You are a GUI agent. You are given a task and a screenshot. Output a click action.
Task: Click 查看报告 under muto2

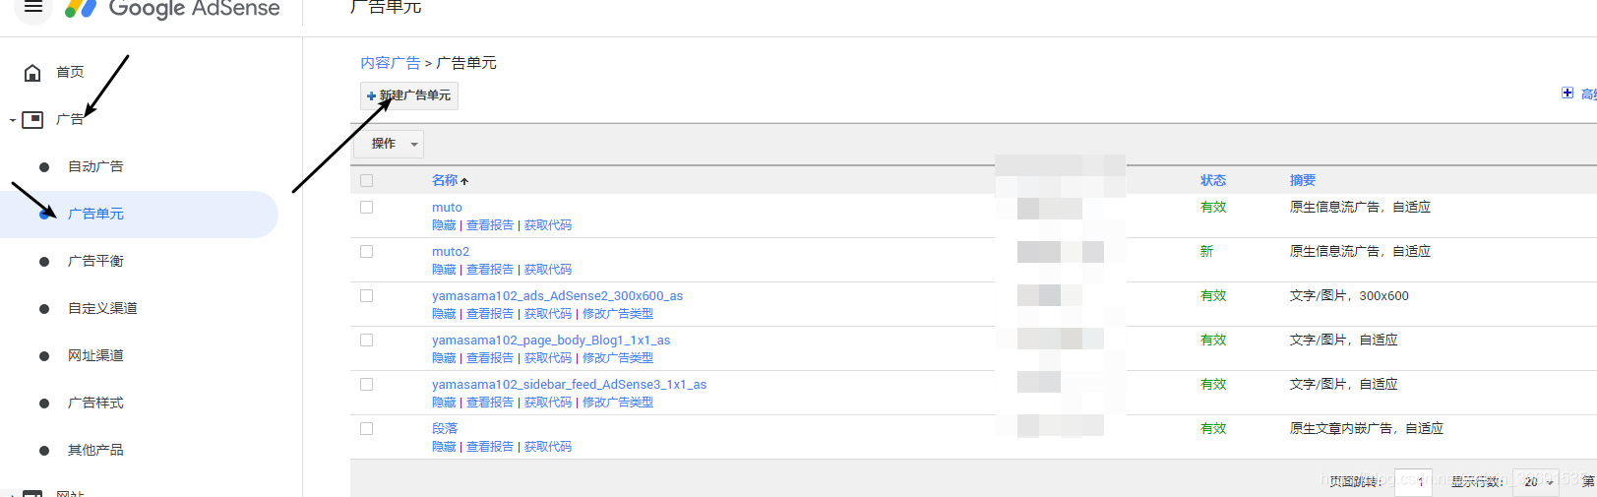(490, 270)
